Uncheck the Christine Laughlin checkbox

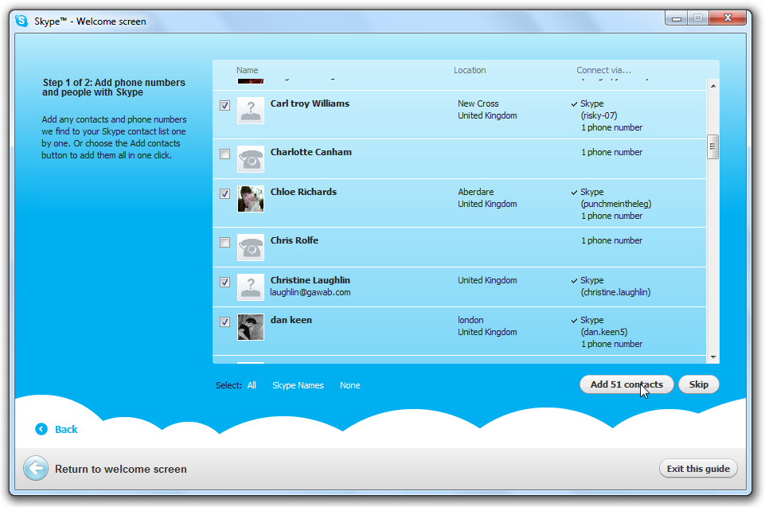pyautogui.click(x=225, y=282)
